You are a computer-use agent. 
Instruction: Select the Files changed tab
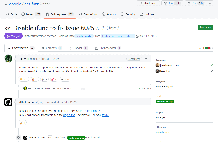tap(108, 48)
